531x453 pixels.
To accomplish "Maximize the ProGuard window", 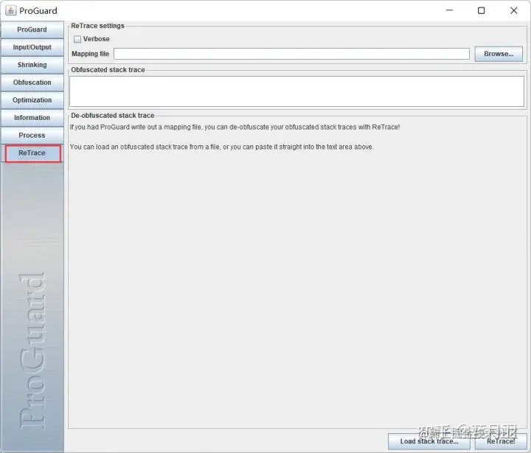I will 481,10.
